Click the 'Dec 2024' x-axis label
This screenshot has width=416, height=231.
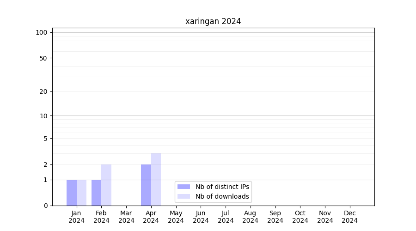pos(349,217)
